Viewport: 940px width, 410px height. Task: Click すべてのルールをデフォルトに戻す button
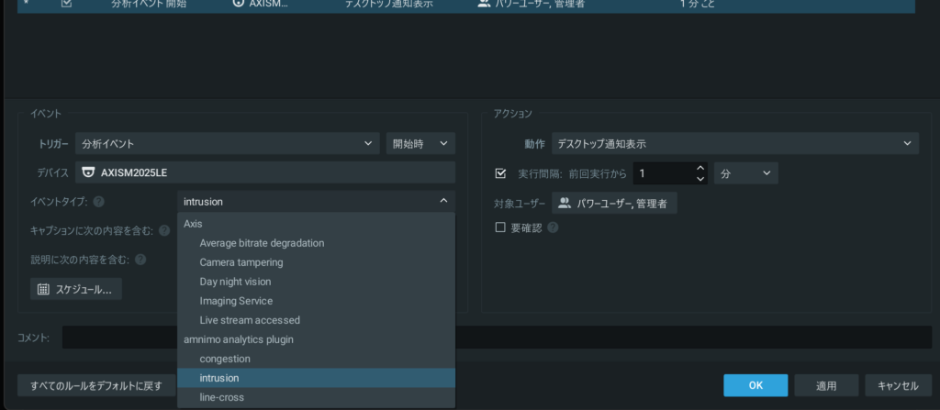point(96,385)
